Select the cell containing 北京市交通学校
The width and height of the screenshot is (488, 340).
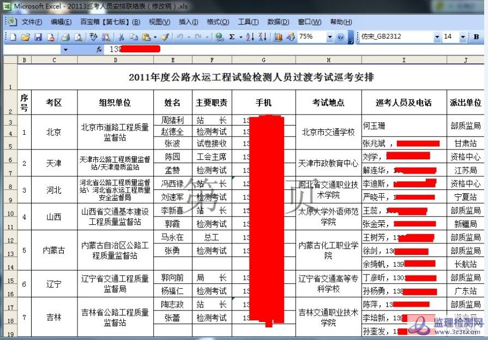[328, 132]
